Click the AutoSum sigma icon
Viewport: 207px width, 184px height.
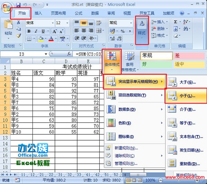(x=176, y=22)
